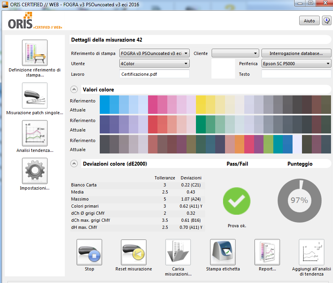Click the Punteggio heading
Screen dimensions: 333x283
(300, 164)
